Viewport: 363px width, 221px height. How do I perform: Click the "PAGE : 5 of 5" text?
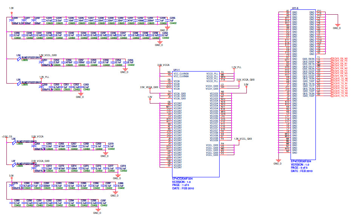301,168
